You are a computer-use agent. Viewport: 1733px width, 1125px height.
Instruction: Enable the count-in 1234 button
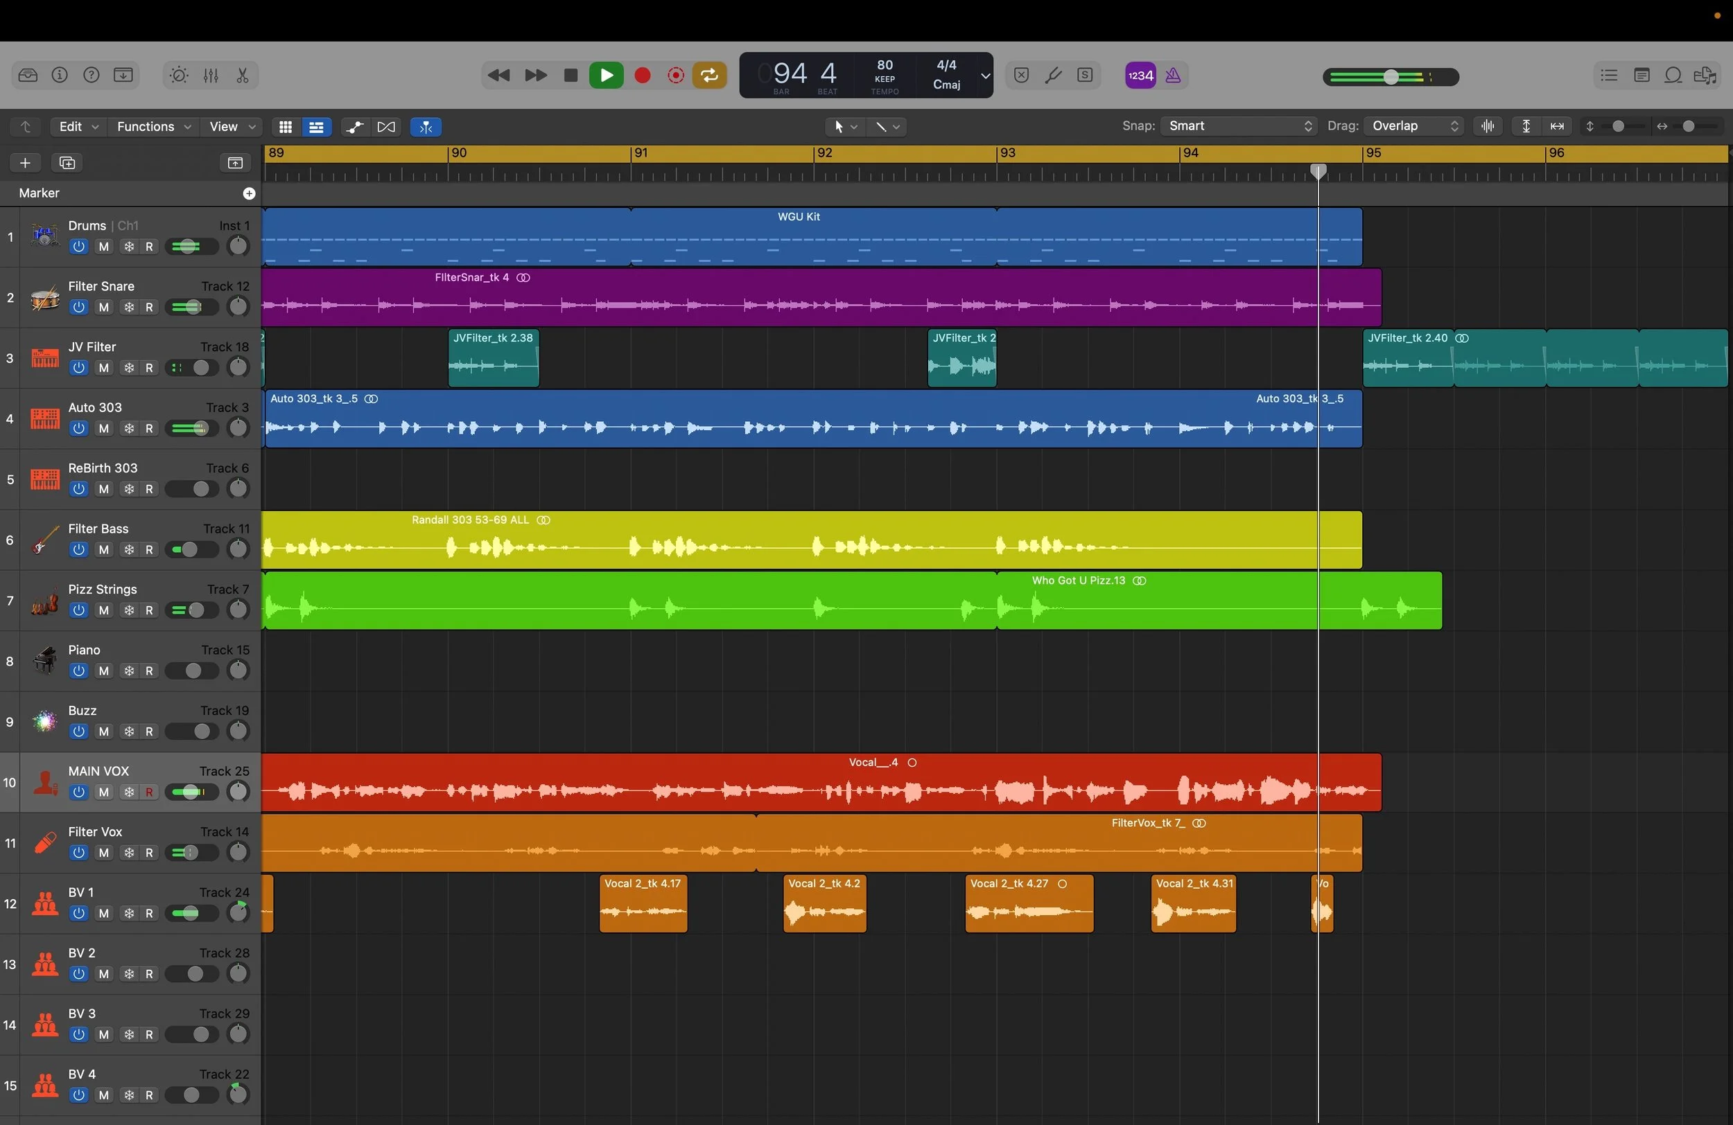point(1140,76)
